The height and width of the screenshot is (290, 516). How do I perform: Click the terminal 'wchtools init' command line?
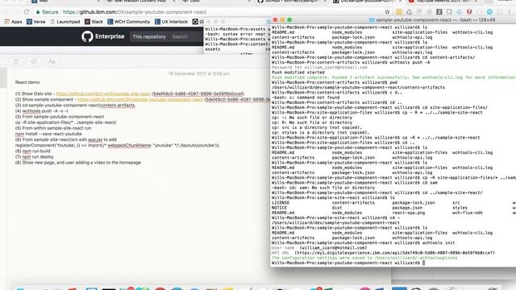364,243
